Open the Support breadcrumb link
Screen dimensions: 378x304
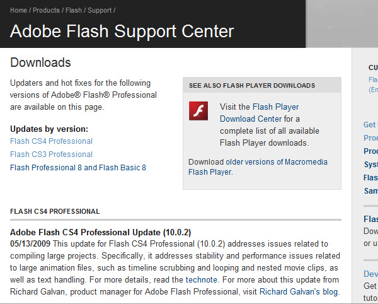(x=100, y=10)
